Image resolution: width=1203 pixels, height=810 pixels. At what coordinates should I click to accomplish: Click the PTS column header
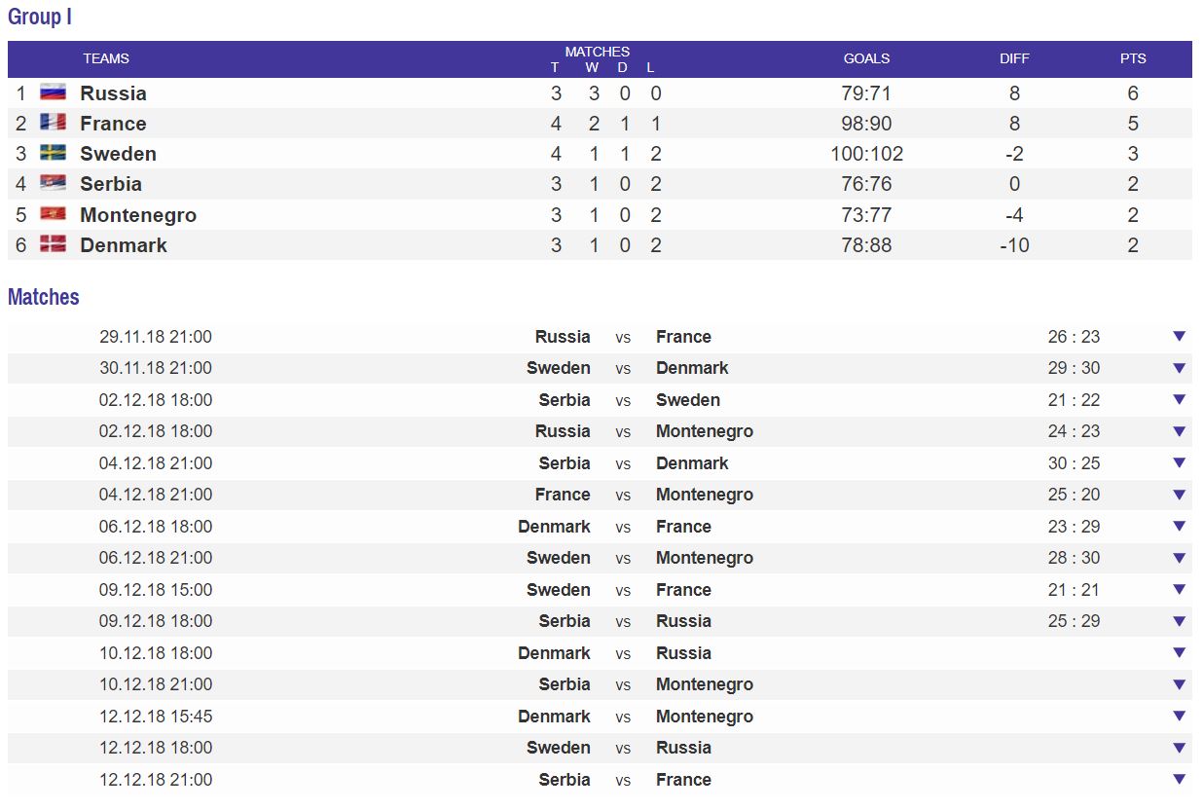point(1133,58)
